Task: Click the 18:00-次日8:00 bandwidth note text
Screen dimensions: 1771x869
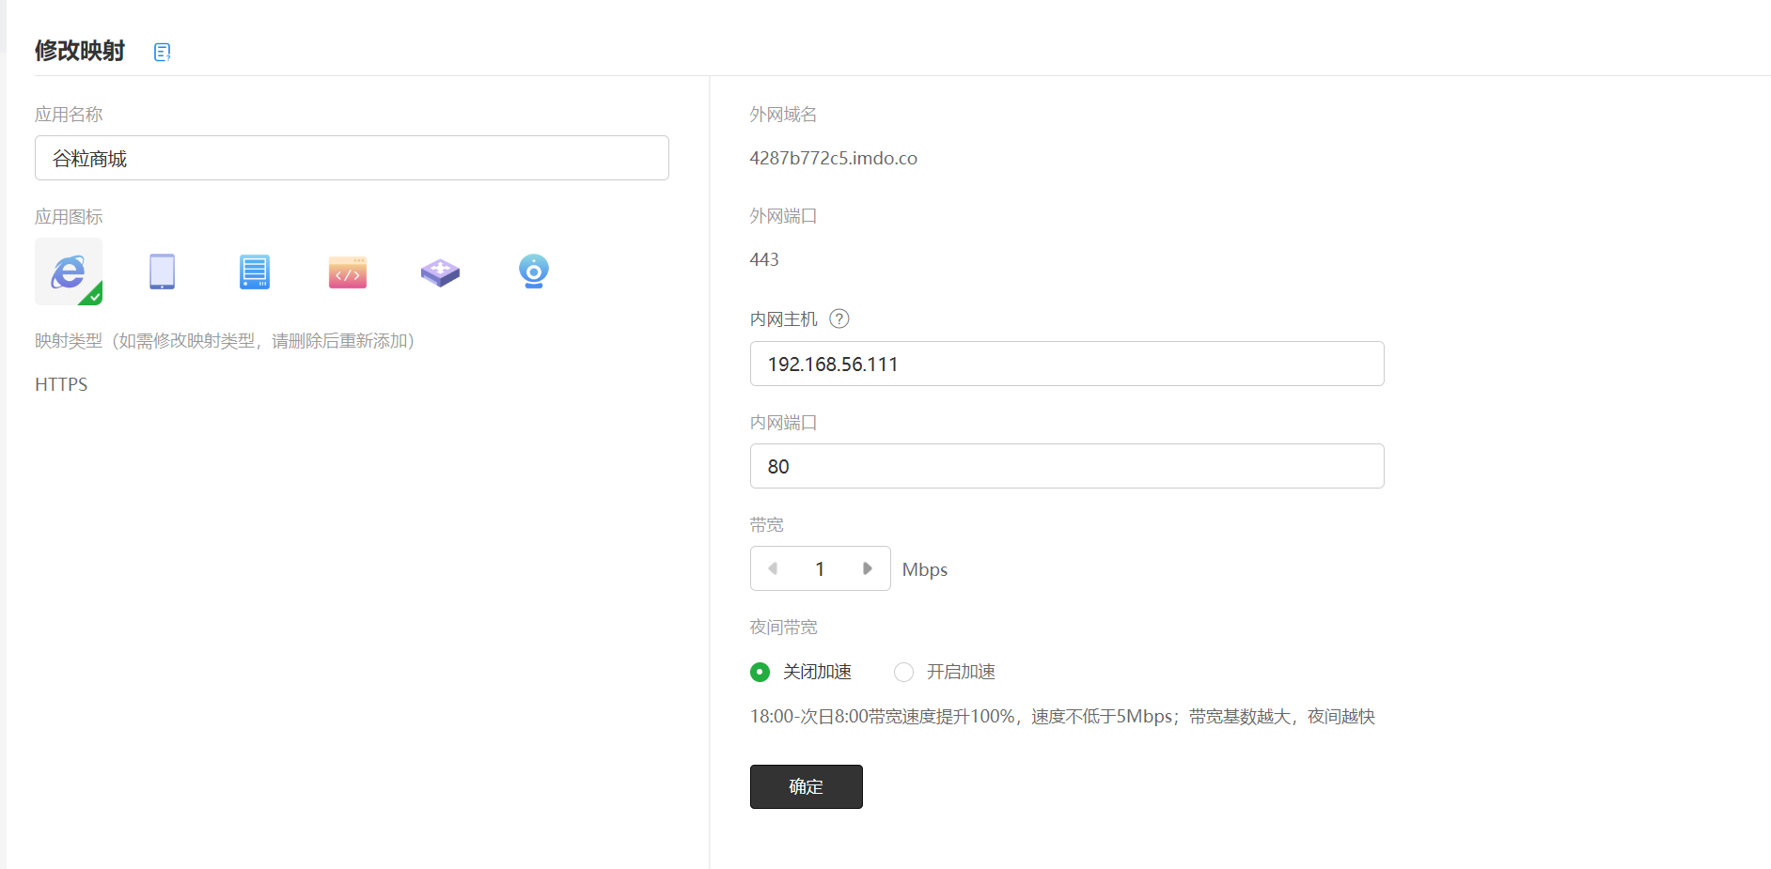Action: 1062,717
